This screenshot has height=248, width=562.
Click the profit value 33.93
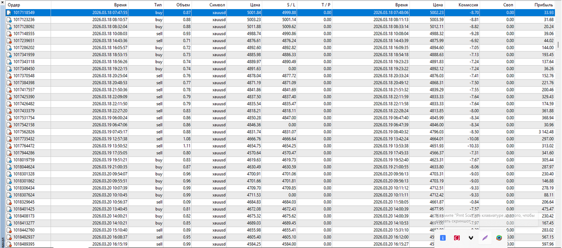click(548, 13)
